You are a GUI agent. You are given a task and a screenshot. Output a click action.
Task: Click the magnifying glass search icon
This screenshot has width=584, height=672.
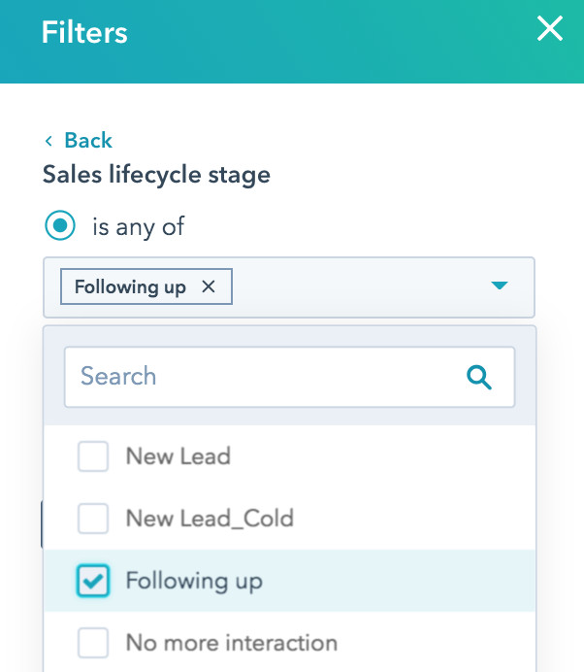click(x=479, y=377)
